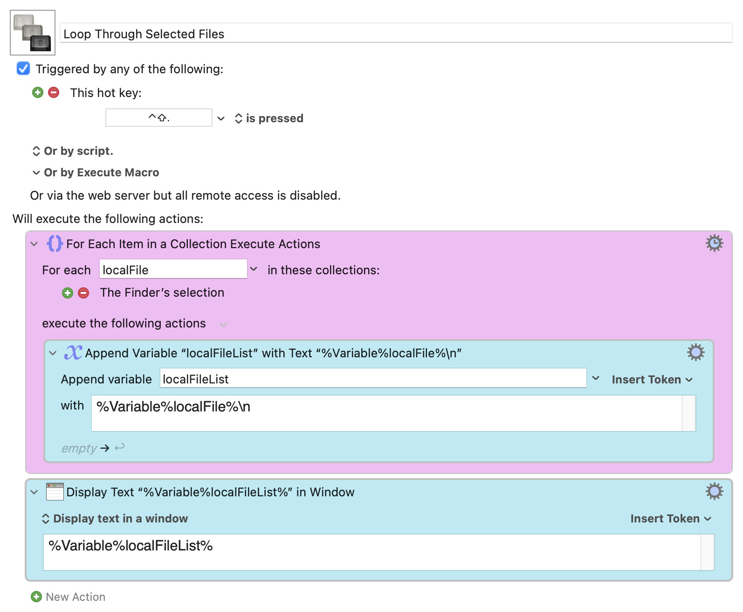Screen dimensions: 743x612
Task: Collapse the Display Text action
Action: (x=34, y=492)
